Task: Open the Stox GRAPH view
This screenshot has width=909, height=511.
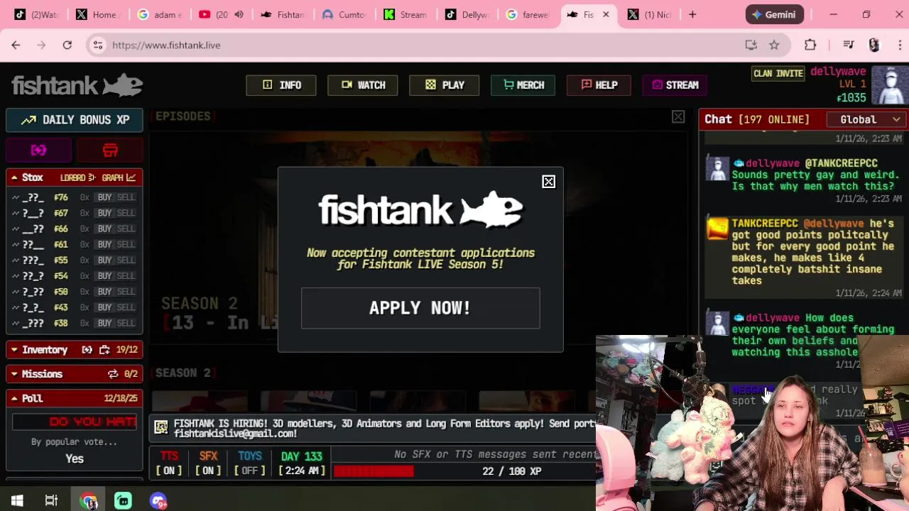Action: (119, 177)
